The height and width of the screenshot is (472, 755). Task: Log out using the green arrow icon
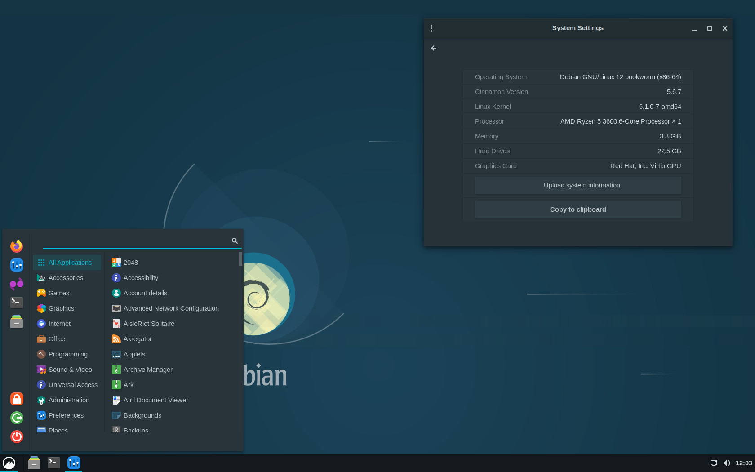[x=17, y=418]
